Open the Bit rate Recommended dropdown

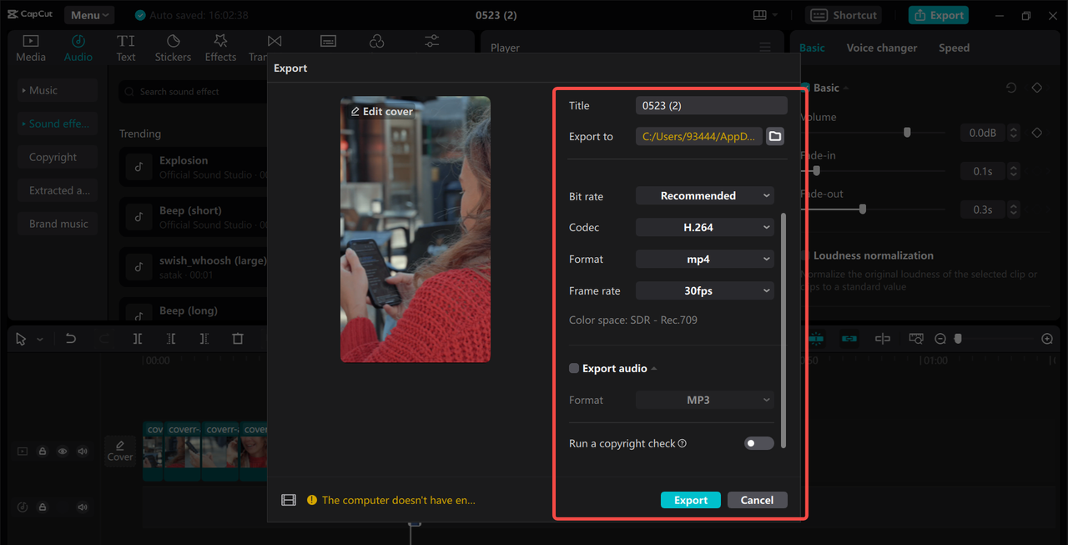[x=705, y=195]
